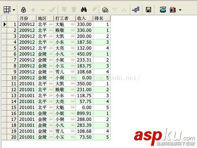This screenshot has height=148, width=197.
Task: Go to next record down-triangle icon
Action: pos(114,10)
